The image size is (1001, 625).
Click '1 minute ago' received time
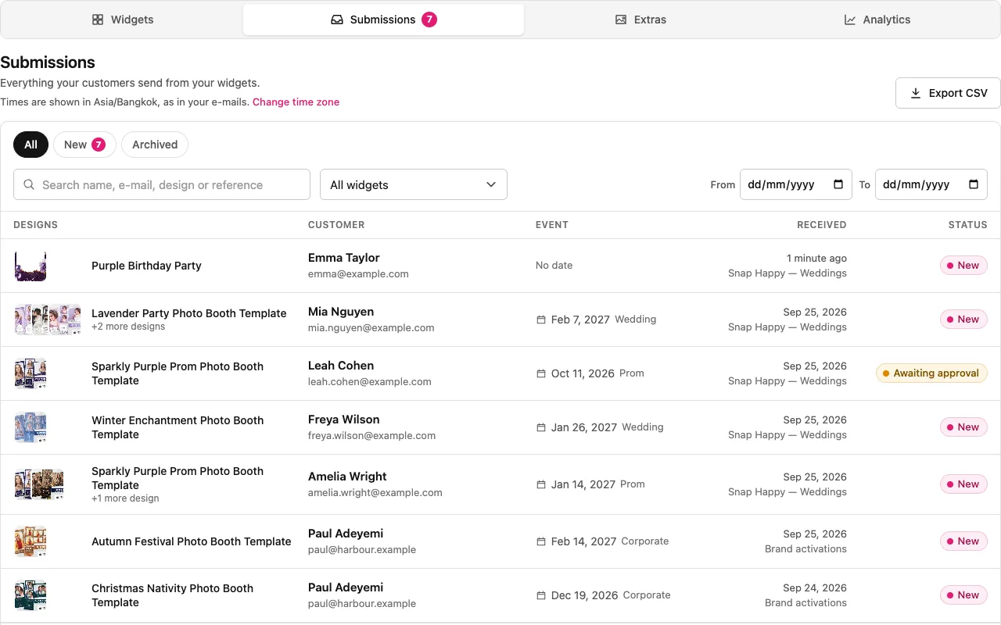[816, 259]
